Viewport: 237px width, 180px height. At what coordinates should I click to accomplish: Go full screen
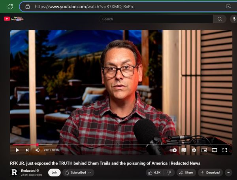coord(225,150)
